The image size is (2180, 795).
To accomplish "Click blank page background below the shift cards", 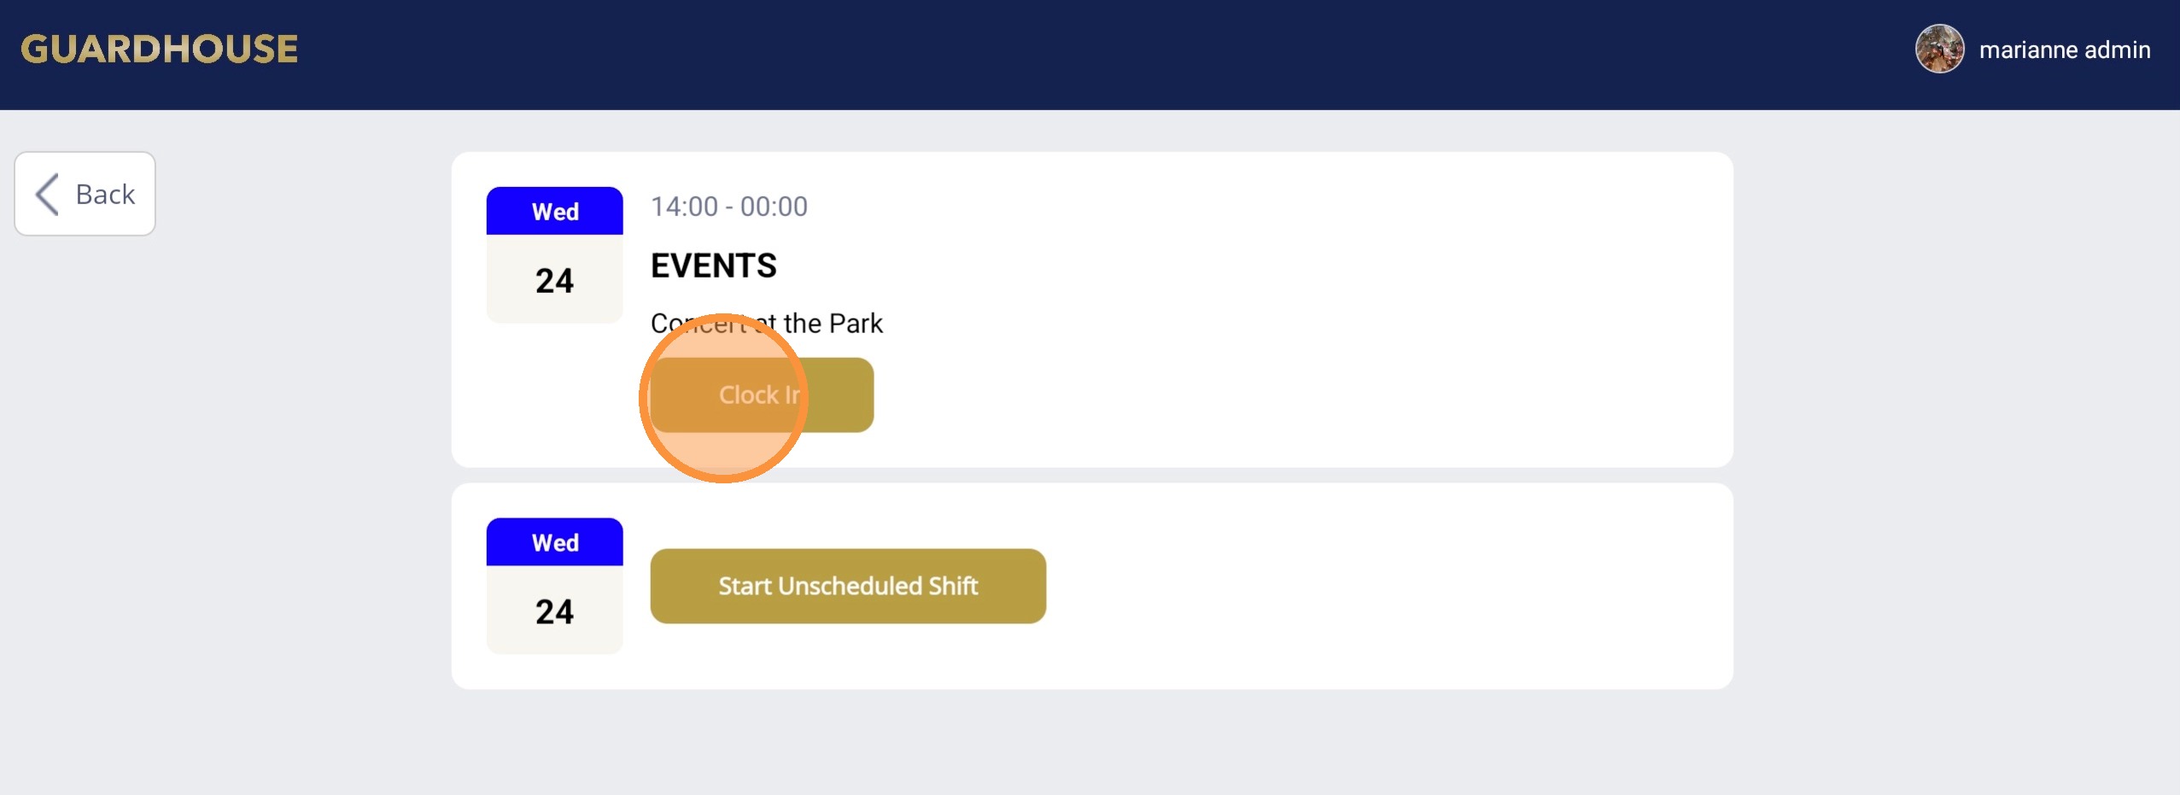I will [x=1091, y=743].
